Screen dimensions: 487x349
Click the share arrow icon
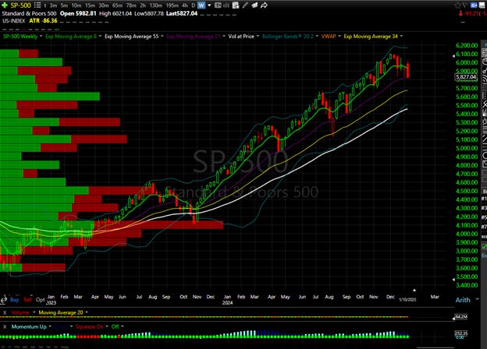tap(264, 5)
